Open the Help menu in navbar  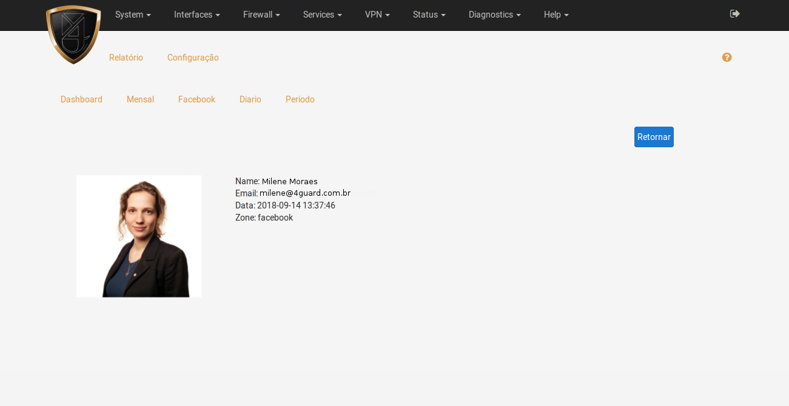point(556,15)
